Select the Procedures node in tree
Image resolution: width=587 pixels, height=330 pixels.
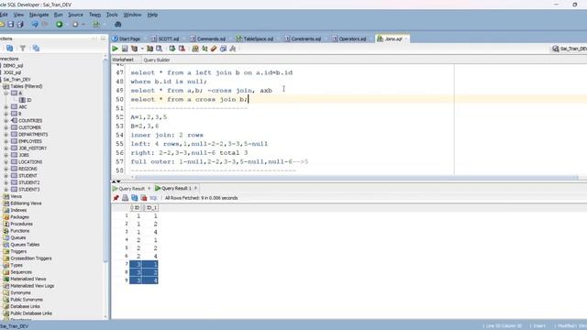[21, 224]
